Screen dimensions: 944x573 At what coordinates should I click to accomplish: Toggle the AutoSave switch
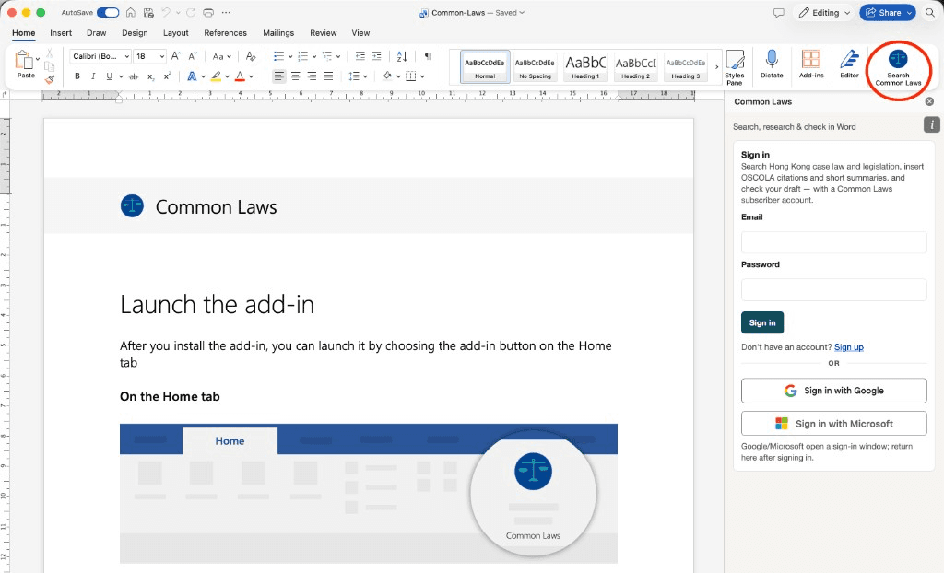(108, 13)
